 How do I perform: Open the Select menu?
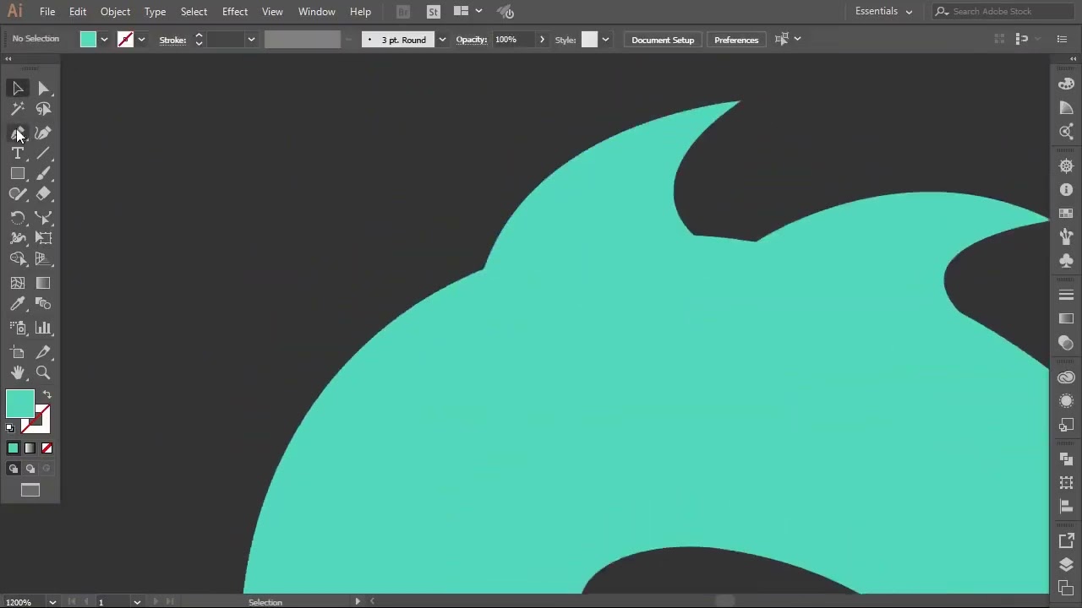point(194,12)
